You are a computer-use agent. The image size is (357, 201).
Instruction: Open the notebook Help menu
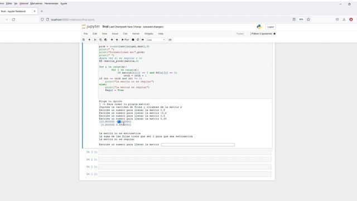pyautogui.click(x=161, y=33)
